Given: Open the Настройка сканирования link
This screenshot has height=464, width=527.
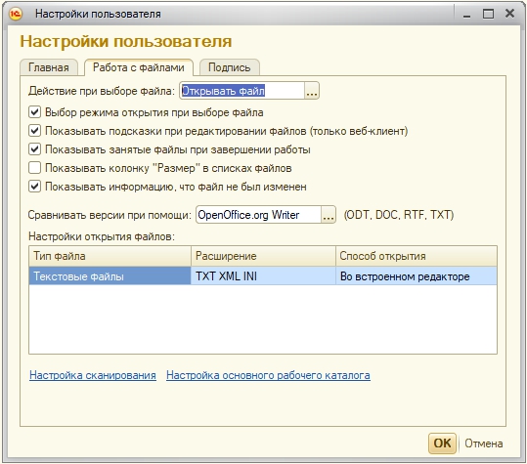Looking at the screenshot, I should (93, 375).
